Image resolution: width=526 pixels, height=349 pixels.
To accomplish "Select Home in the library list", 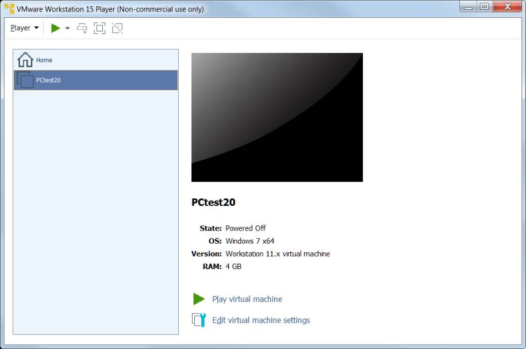I will [95, 60].
